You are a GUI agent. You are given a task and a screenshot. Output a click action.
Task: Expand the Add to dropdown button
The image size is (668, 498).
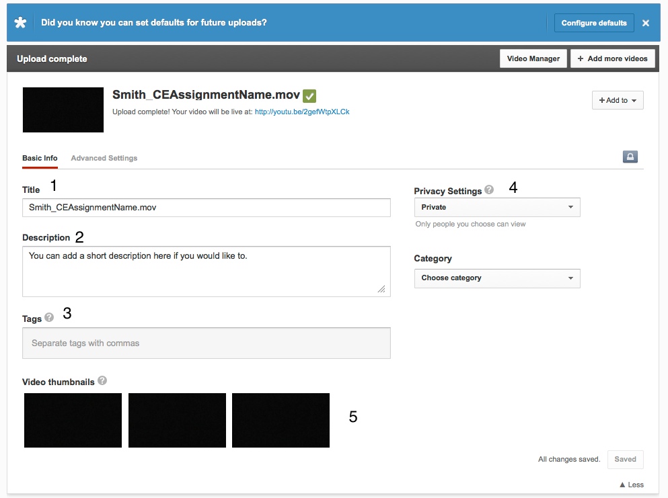(x=618, y=100)
